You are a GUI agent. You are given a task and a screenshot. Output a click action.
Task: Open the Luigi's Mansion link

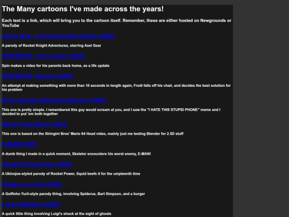(31, 204)
